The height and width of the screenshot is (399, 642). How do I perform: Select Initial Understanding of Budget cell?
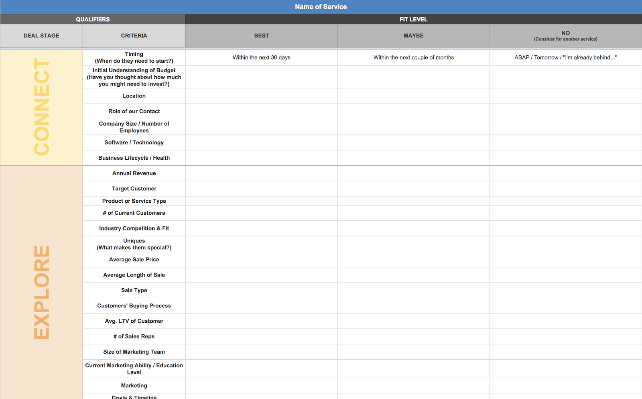[x=134, y=77]
